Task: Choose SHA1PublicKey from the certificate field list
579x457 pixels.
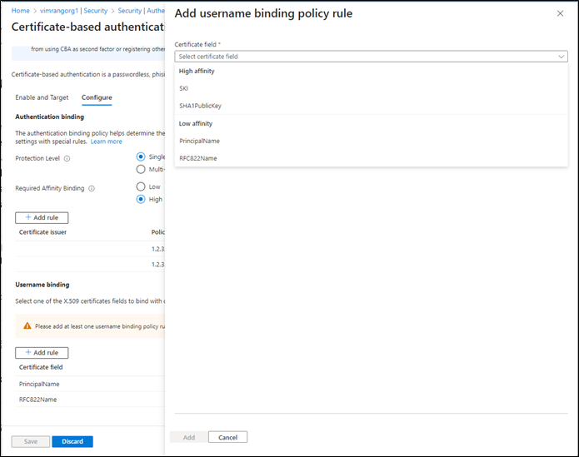Action: [371, 106]
